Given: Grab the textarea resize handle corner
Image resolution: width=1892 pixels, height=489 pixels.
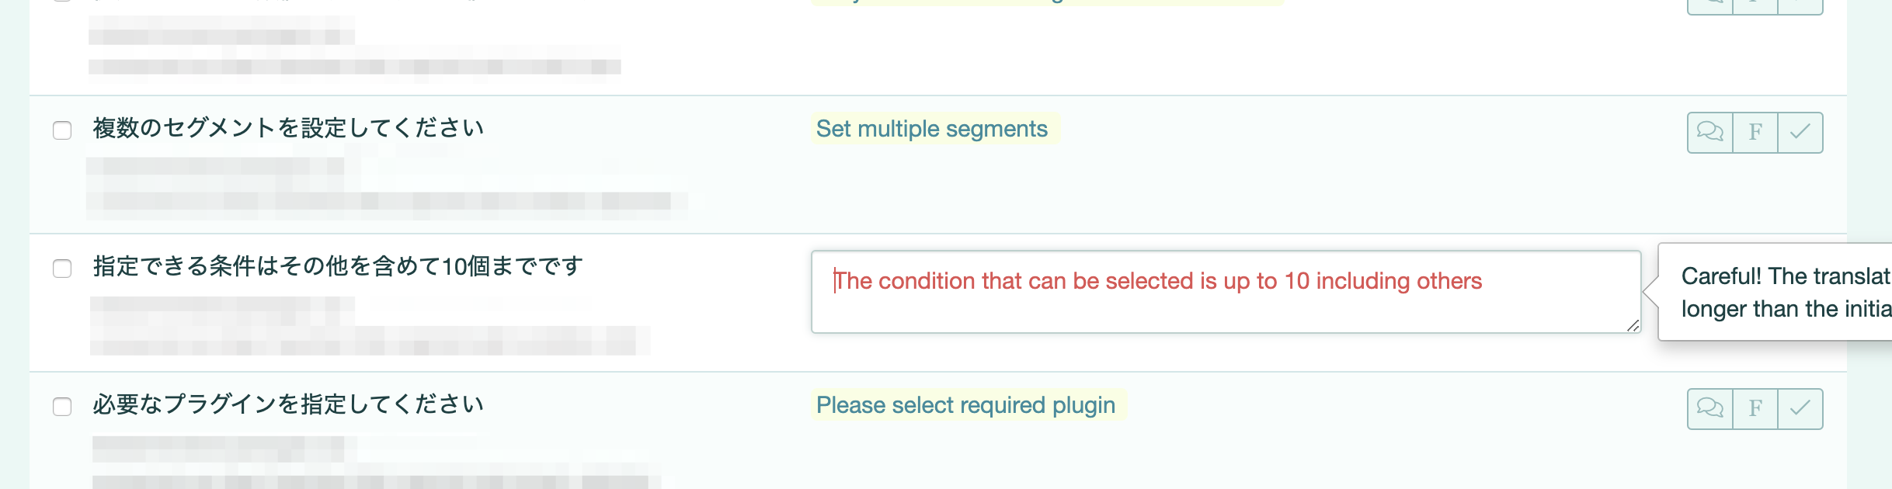Looking at the screenshot, I should (1633, 326).
